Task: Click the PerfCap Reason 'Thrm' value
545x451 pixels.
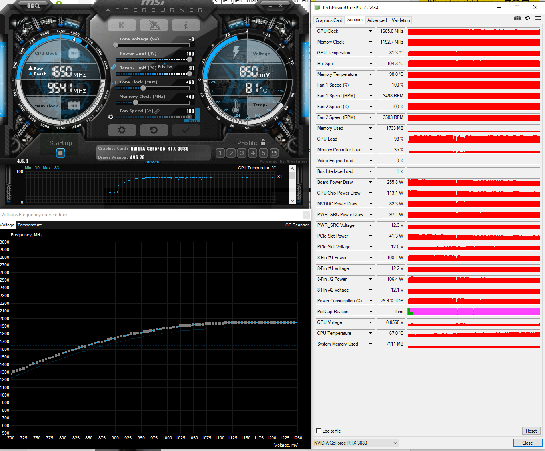Action: pyautogui.click(x=391, y=312)
